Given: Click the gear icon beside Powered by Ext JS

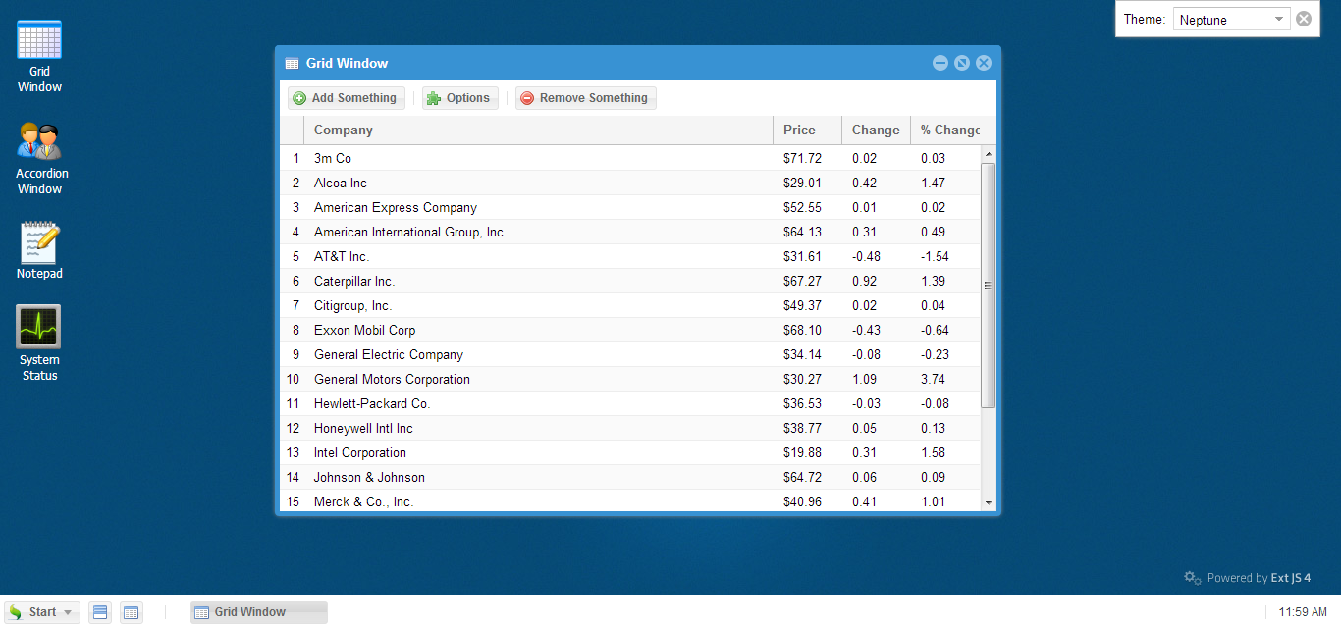Looking at the screenshot, I should tap(1193, 578).
